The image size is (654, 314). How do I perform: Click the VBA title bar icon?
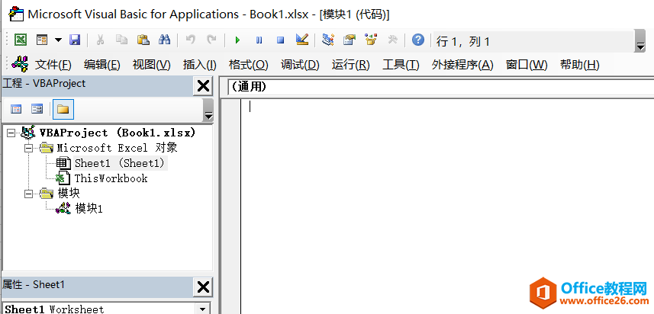(16, 14)
